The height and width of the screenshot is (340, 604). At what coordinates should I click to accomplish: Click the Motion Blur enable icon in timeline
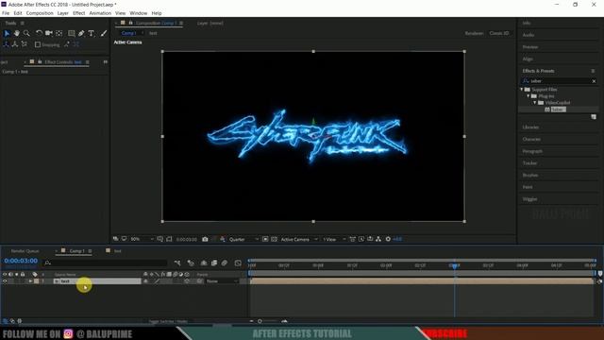click(x=225, y=263)
